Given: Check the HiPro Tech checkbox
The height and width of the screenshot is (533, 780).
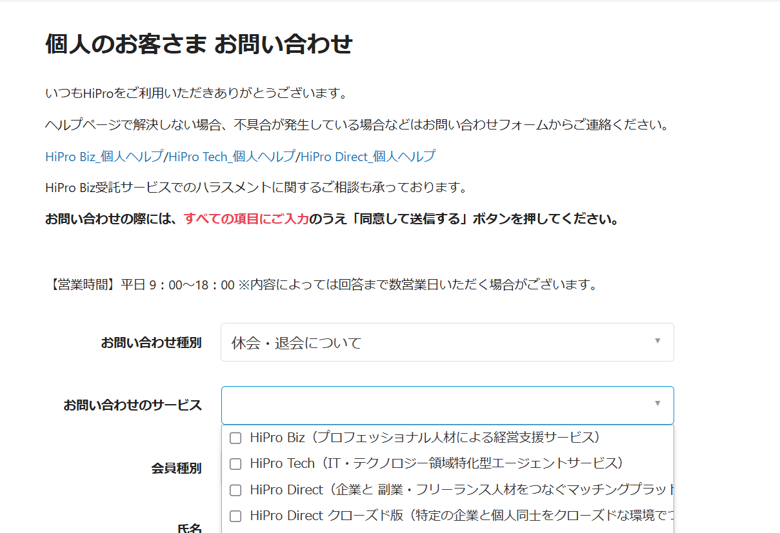Looking at the screenshot, I should [235, 464].
